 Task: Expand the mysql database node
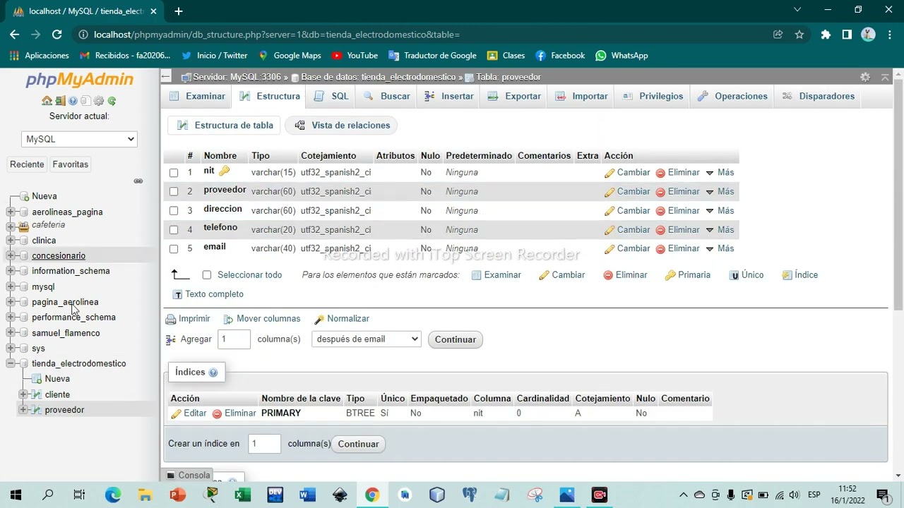point(11,286)
